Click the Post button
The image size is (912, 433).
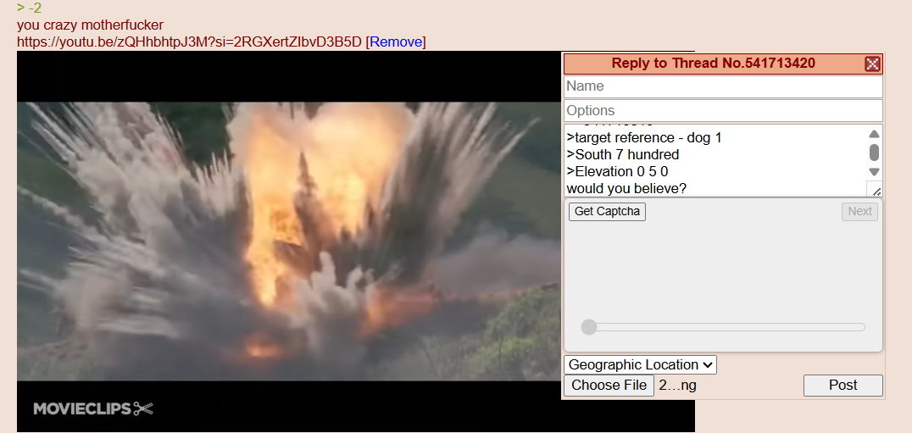click(842, 386)
